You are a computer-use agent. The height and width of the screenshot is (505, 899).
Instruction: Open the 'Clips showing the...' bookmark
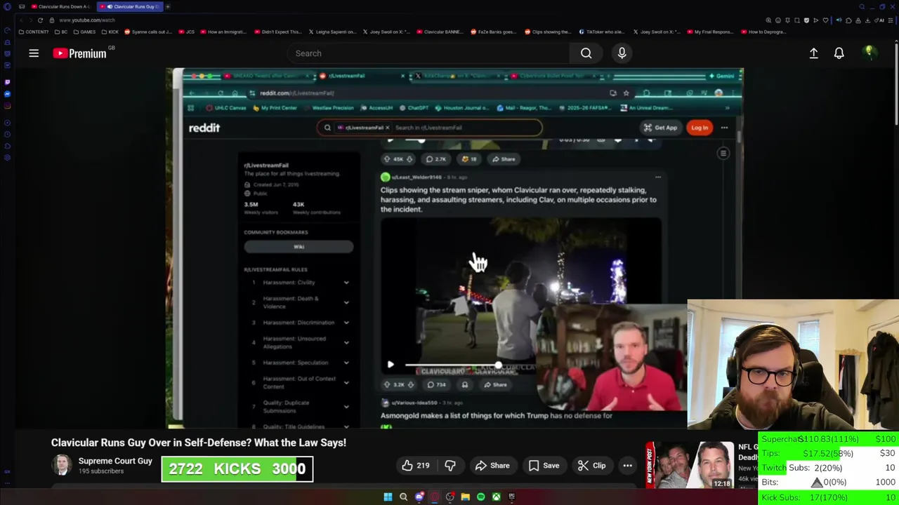(x=548, y=32)
